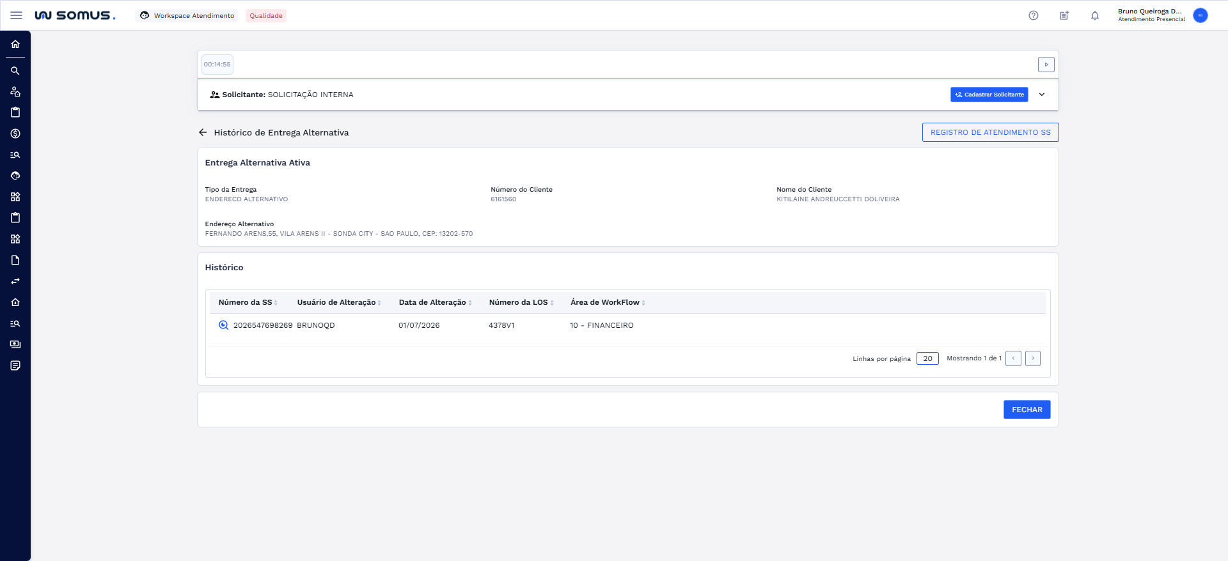Click the list-search icon below the dollar icon

[x=15, y=155]
